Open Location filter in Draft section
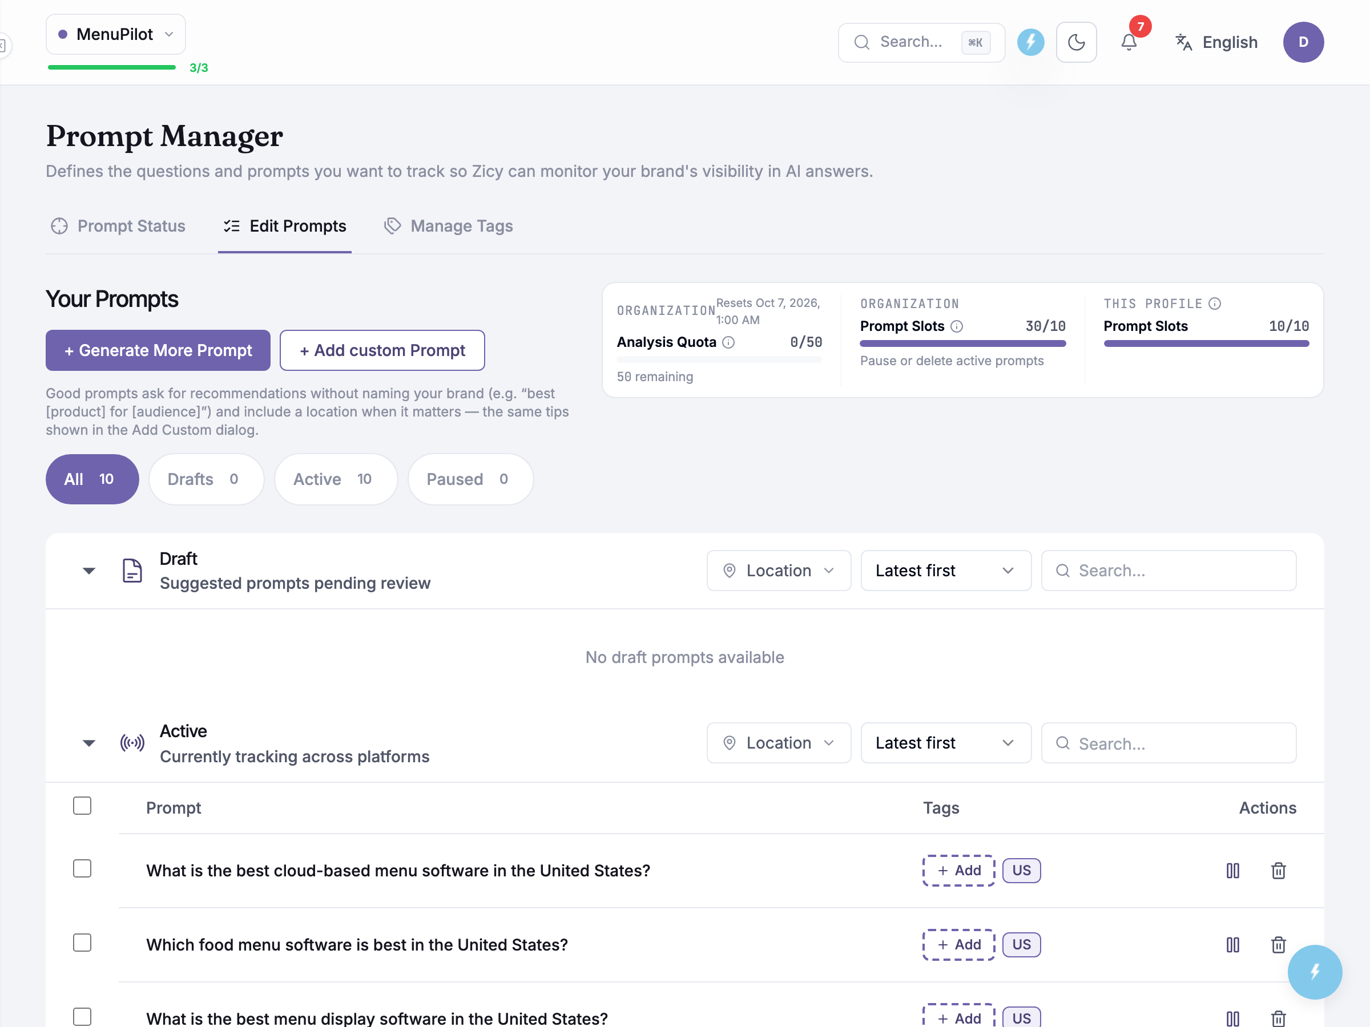The width and height of the screenshot is (1370, 1027). (x=779, y=571)
